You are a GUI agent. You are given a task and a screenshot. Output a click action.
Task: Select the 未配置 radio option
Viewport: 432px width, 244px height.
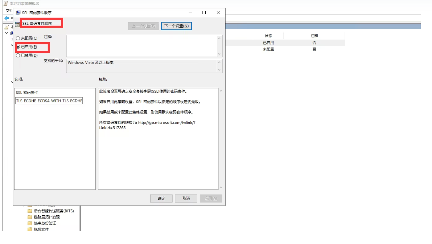coord(18,38)
